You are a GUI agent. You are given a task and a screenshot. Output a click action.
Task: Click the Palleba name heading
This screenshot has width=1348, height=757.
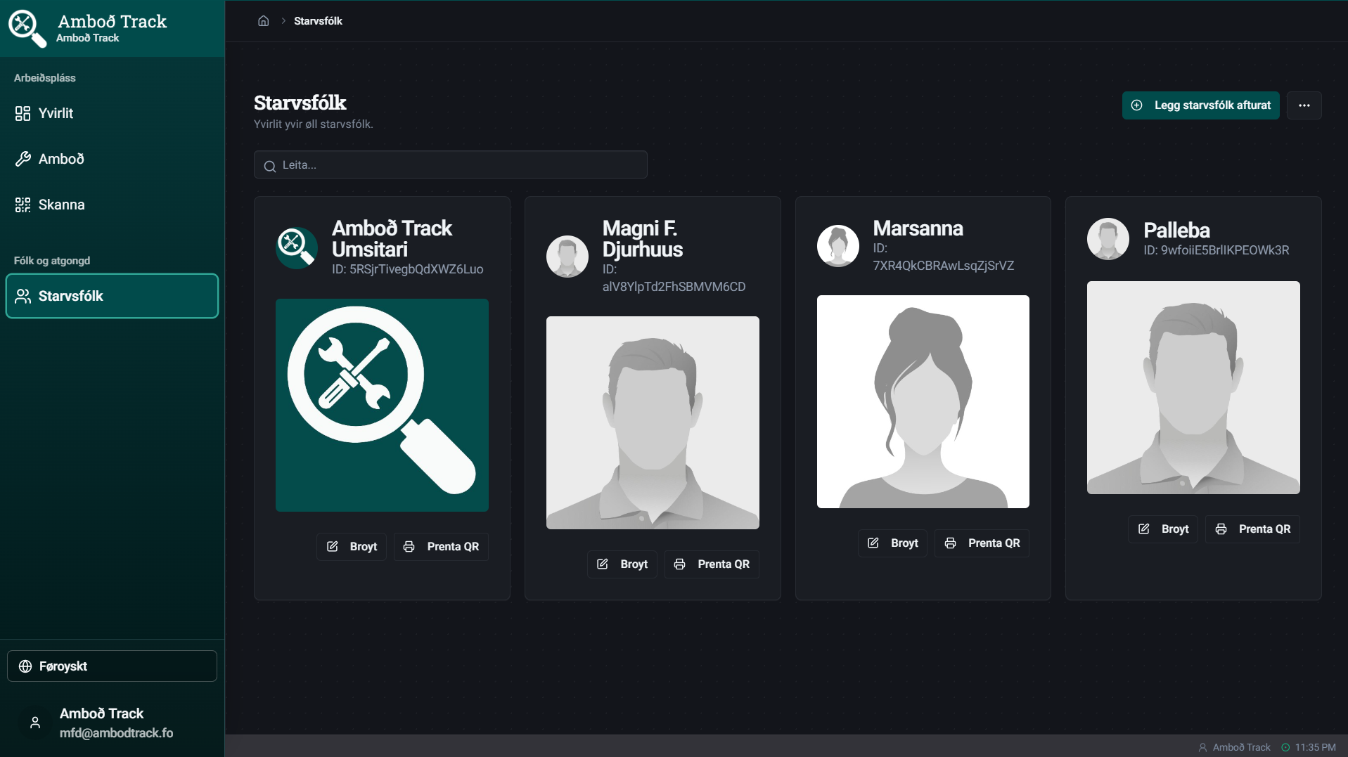(x=1177, y=231)
